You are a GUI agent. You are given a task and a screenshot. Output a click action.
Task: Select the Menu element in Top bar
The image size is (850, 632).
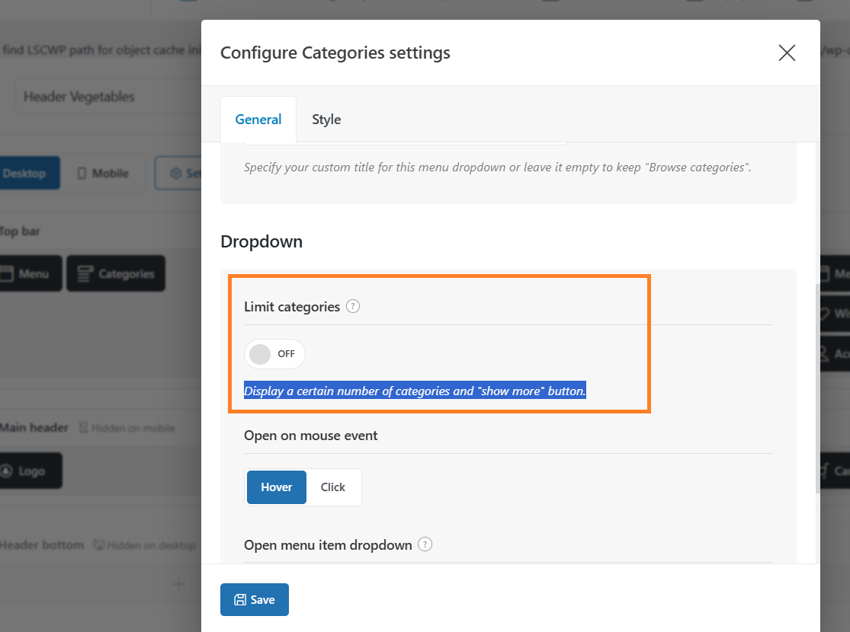30,273
